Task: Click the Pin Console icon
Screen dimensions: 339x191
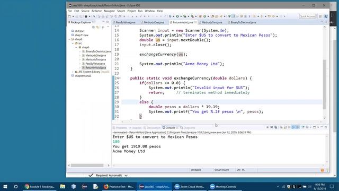Action: (303, 127)
